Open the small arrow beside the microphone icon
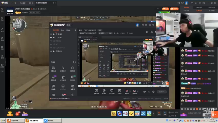 click(x=130, y=91)
